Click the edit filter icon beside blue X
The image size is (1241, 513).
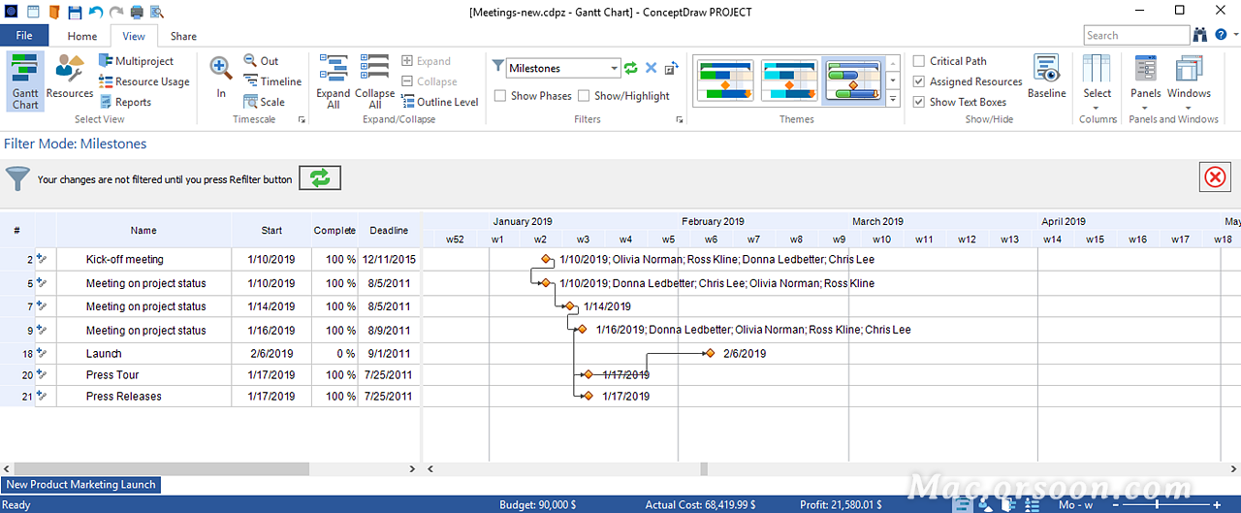pos(672,68)
